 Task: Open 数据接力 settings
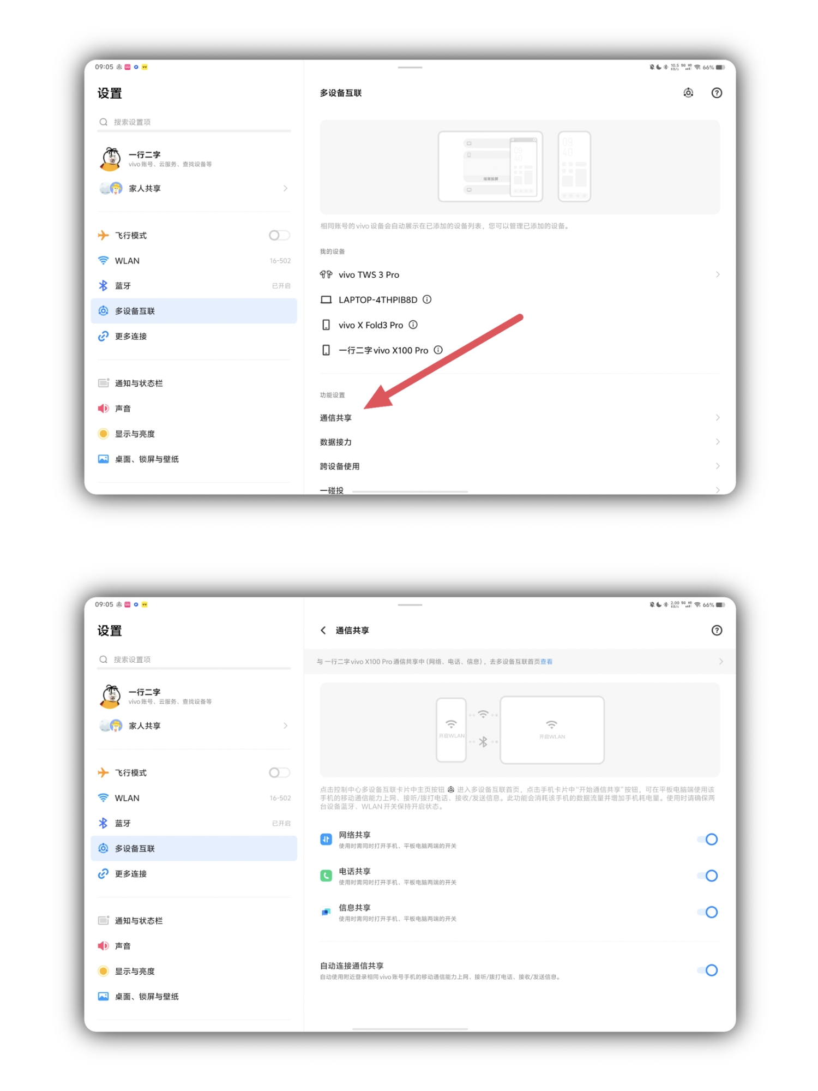pos(520,441)
